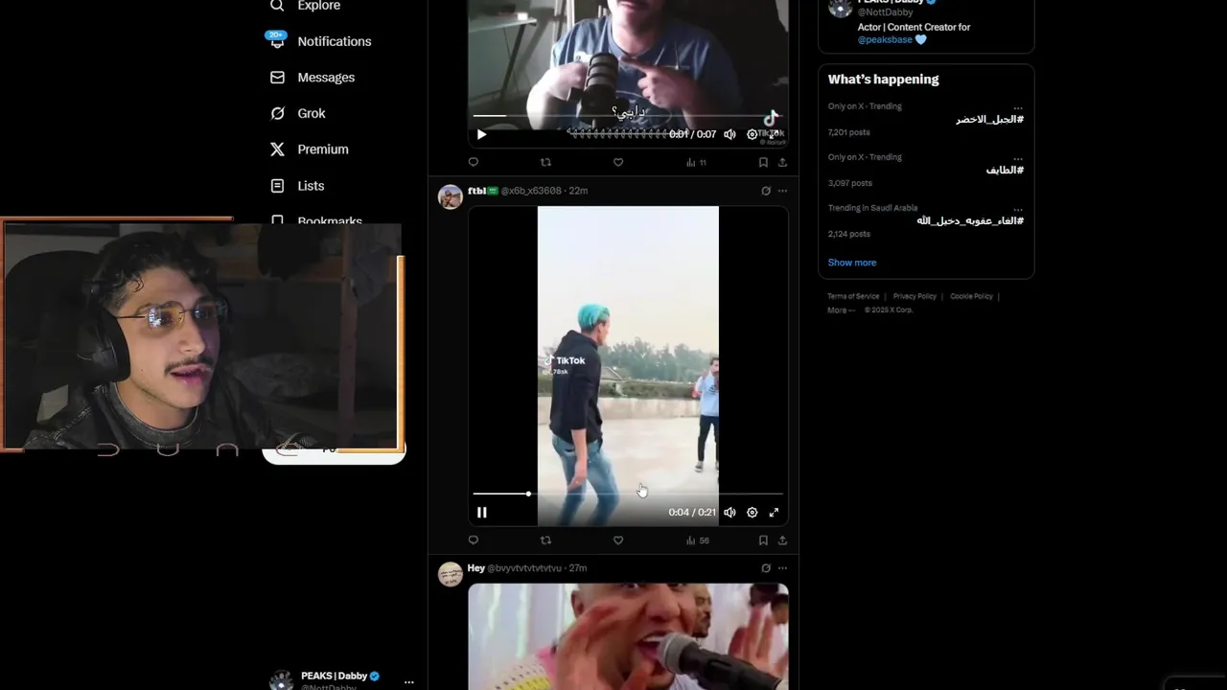Screen dimensions: 1227x690
Task: Bookmark ftbl's post
Action: [x=763, y=540]
